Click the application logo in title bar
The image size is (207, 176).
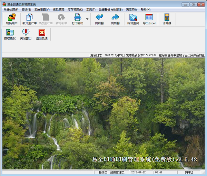4,4
